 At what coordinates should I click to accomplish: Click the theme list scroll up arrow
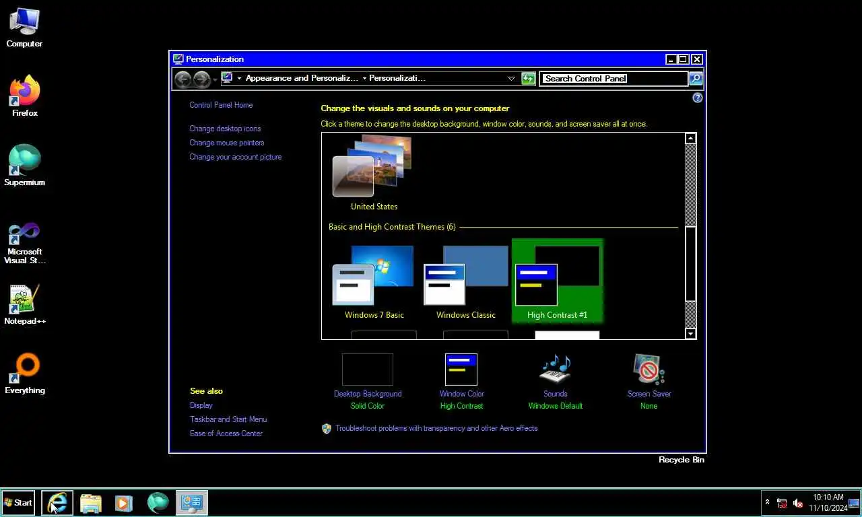pyautogui.click(x=690, y=139)
